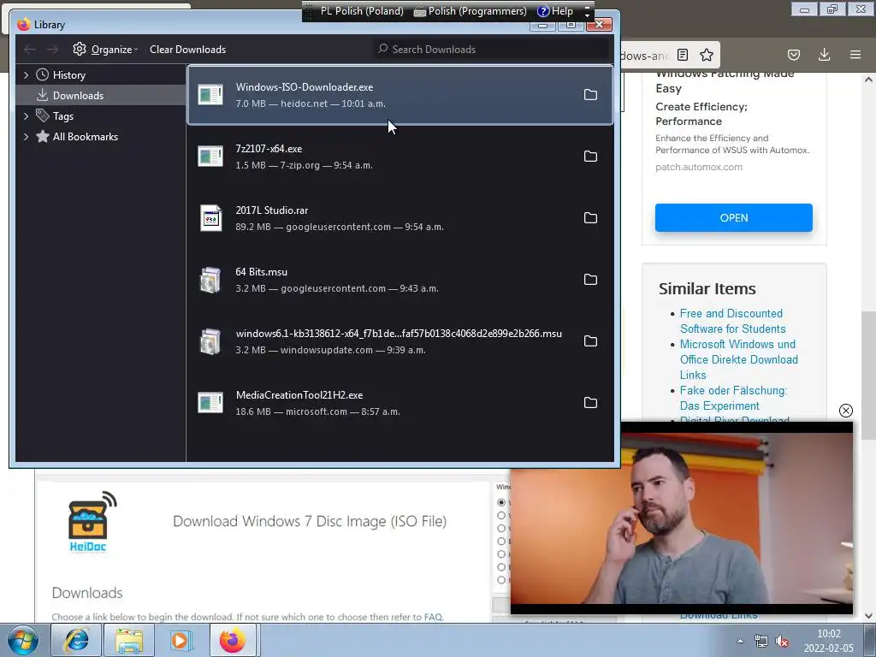
Task: Select Downloads in the Library sidebar
Action: pyautogui.click(x=101, y=96)
